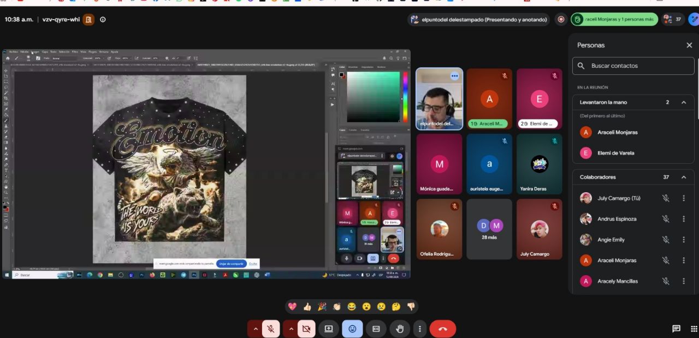
Task: Open the brush Mode dropdown showing Normal
Action: (64, 58)
